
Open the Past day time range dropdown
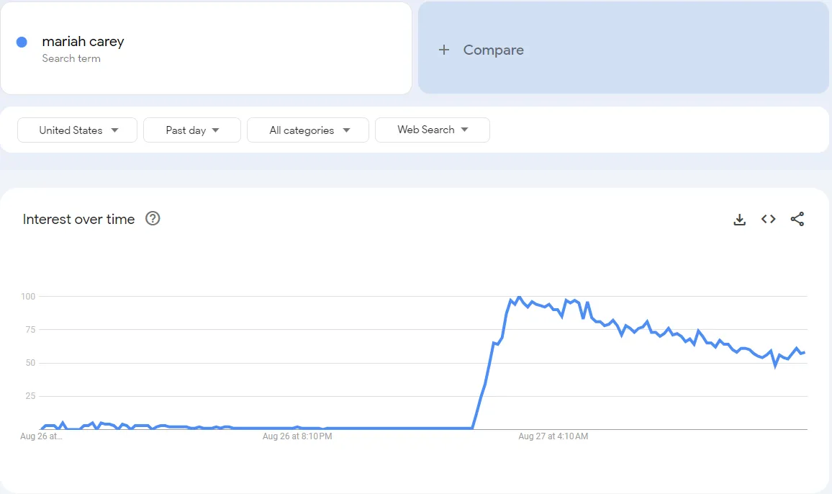tap(191, 130)
